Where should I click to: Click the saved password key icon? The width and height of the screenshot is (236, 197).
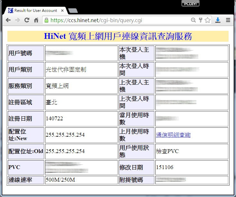(201, 20)
